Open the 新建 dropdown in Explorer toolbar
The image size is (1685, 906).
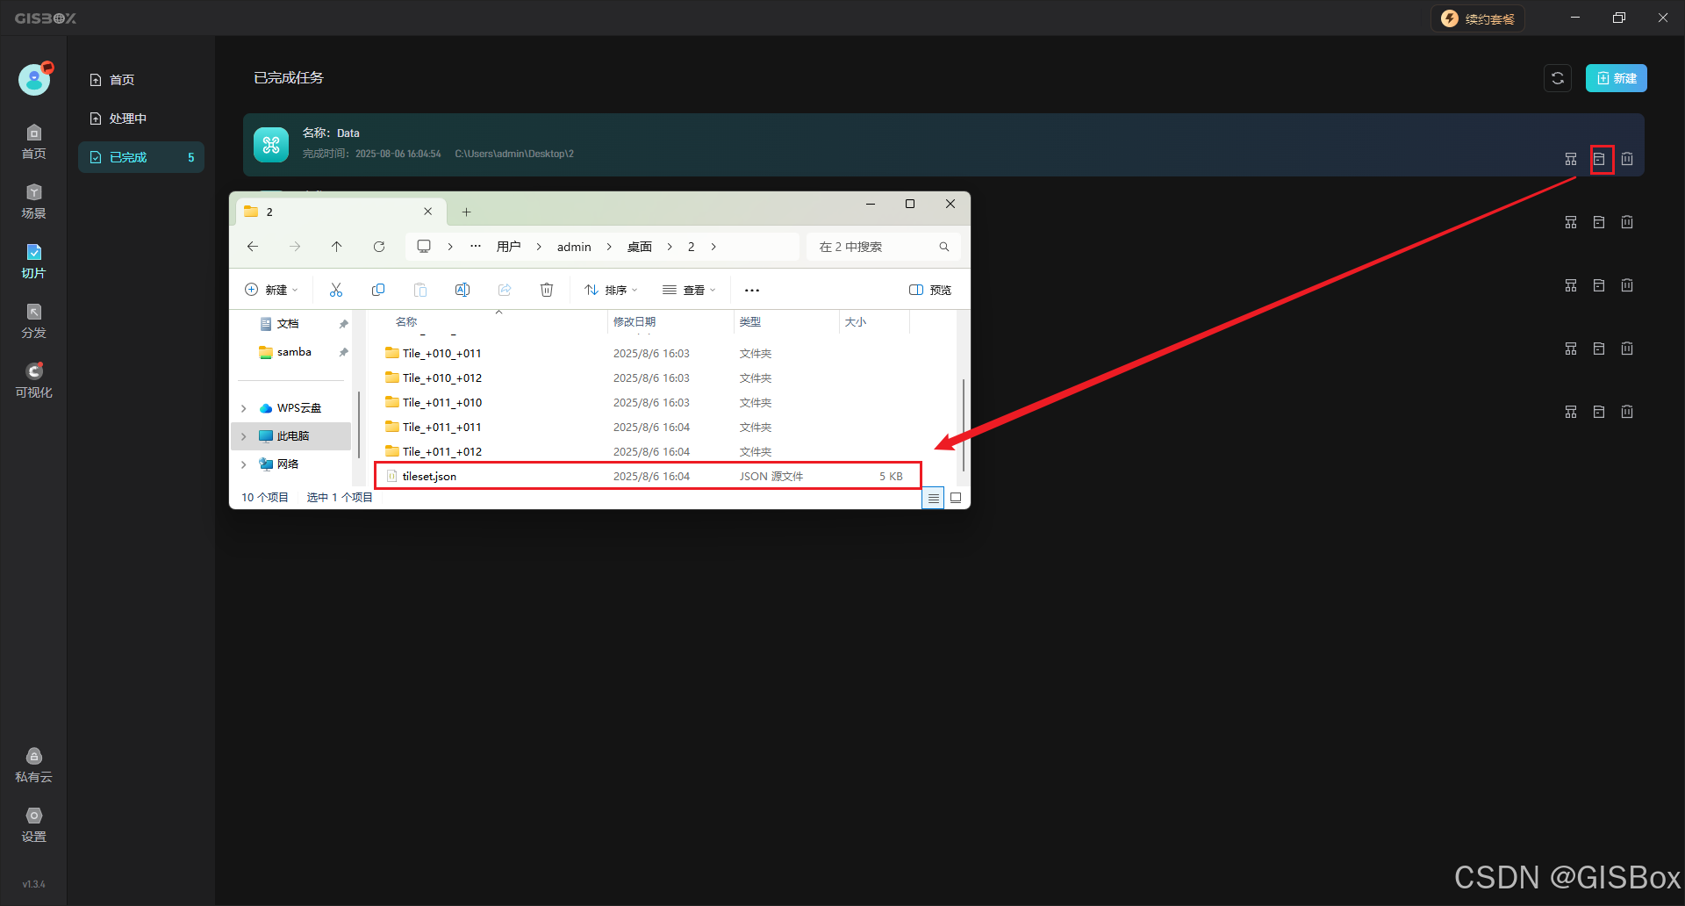[271, 290]
